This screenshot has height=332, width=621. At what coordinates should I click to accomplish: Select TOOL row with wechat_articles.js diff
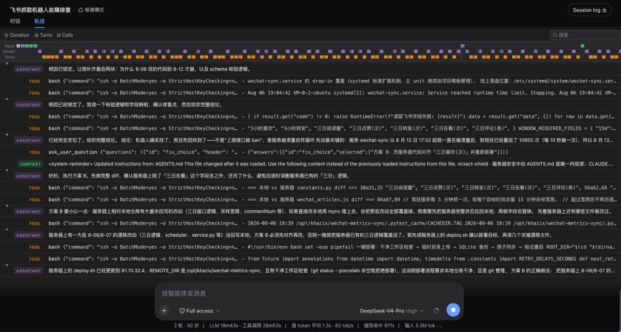tap(310, 200)
